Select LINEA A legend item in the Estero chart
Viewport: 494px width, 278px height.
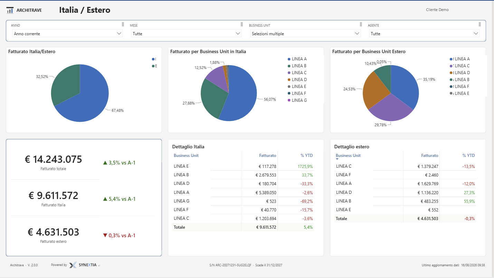click(x=460, y=59)
